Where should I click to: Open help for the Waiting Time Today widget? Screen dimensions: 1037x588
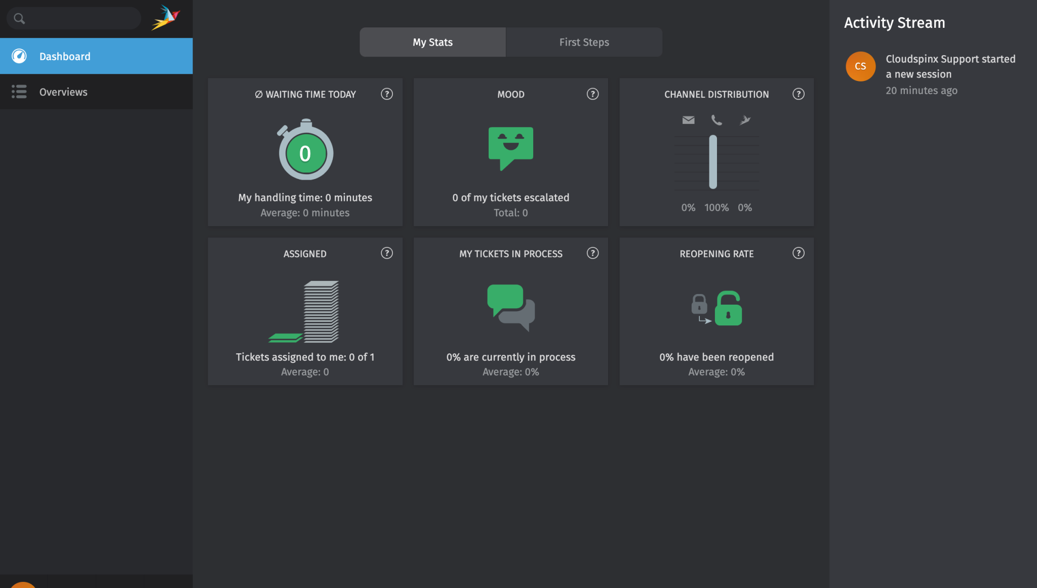coord(386,94)
